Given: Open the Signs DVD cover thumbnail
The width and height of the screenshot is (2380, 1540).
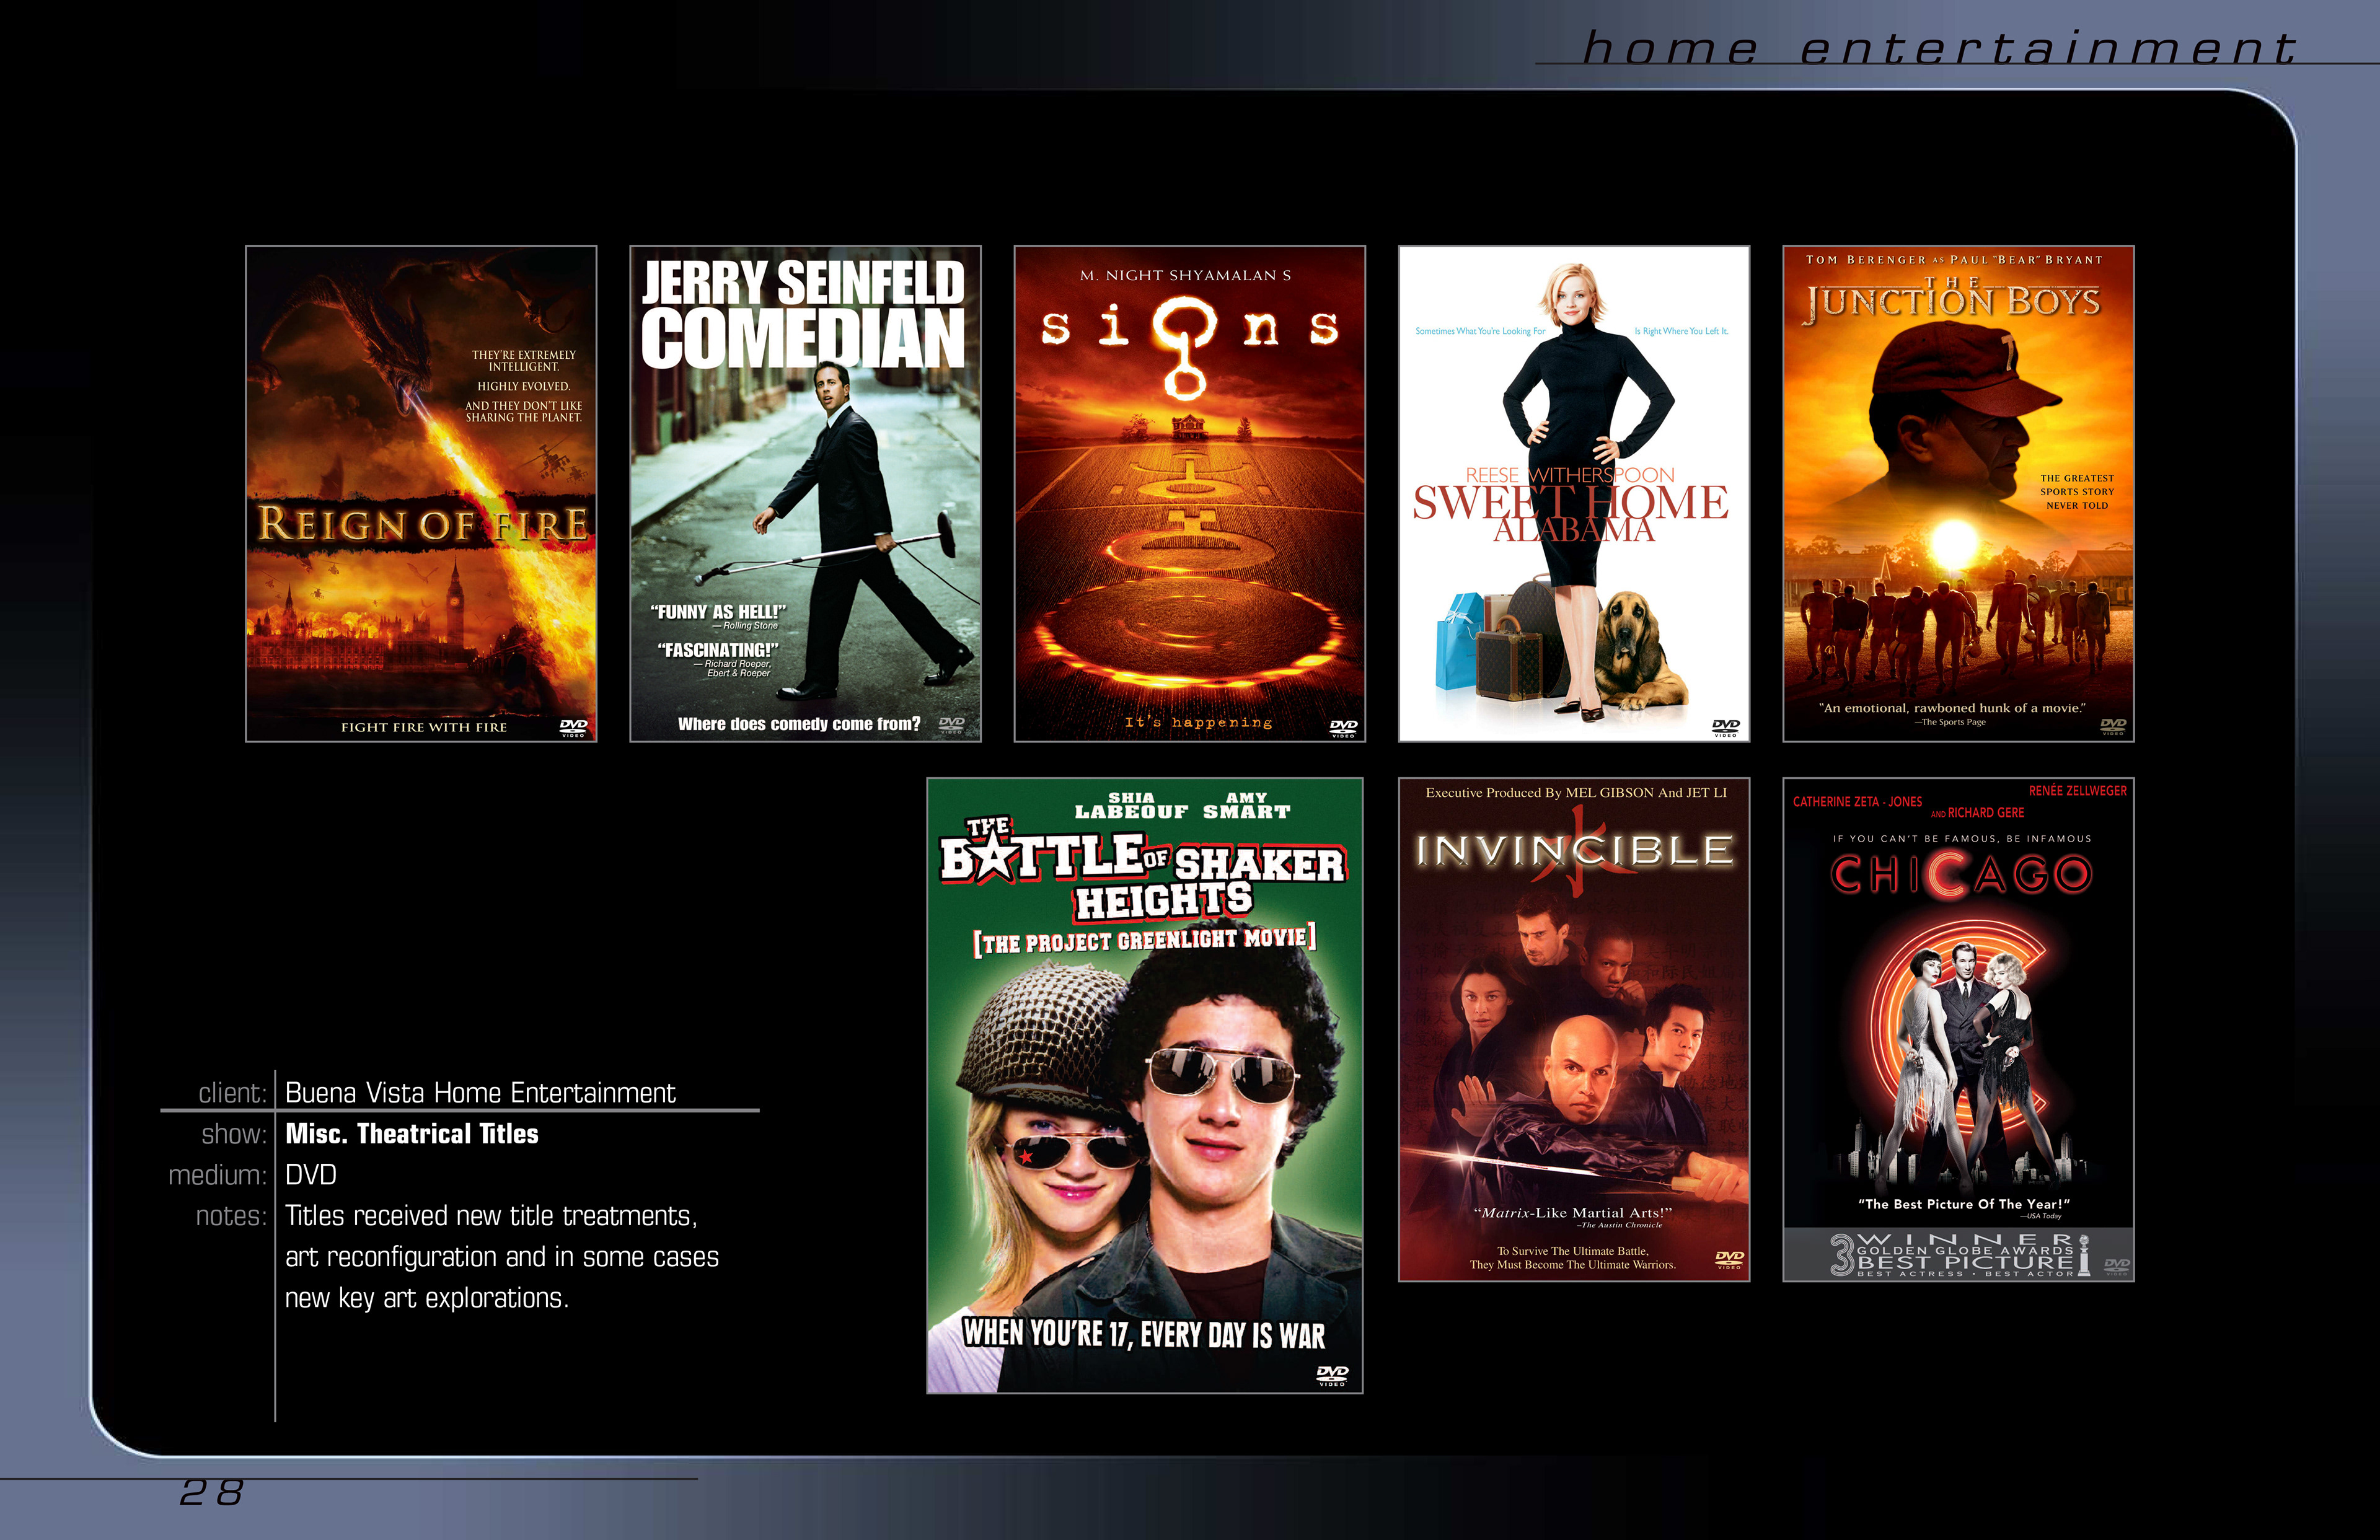Looking at the screenshot, I should pyautogui.click(x=1189, y=493).
